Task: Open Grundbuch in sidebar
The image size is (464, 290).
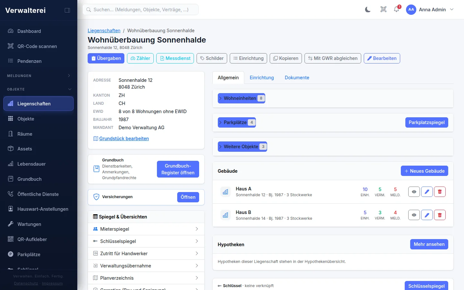Action: pos(39,179)
